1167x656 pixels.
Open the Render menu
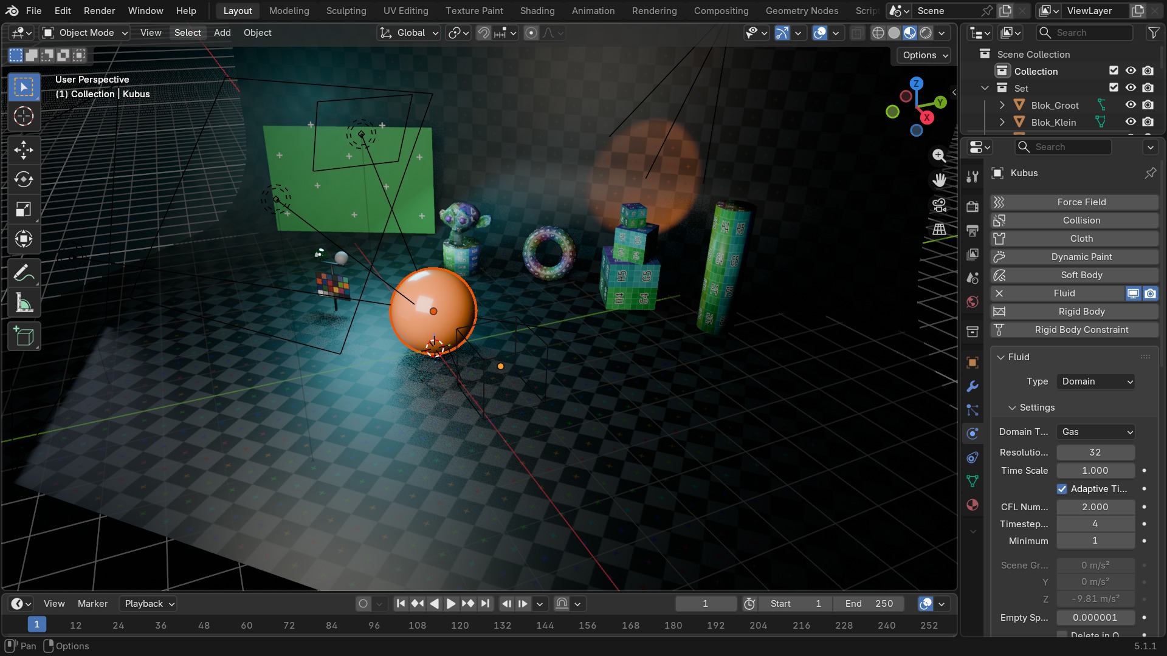[x=100, y=11]
